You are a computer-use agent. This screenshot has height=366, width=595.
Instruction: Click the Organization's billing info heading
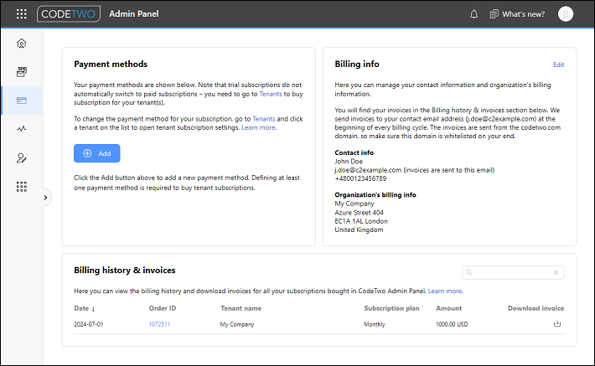click(x=375, y=194)
